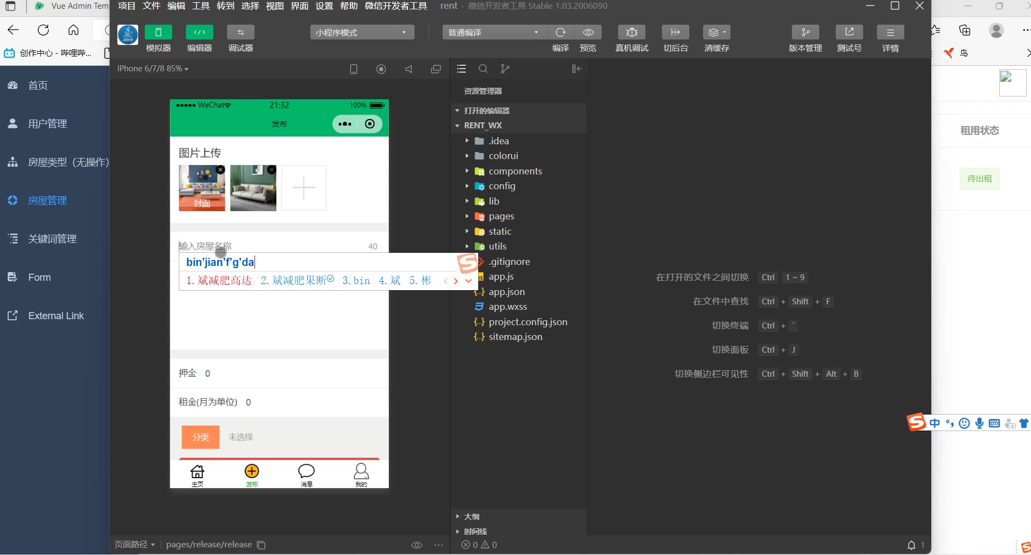Open the search icon in explorer panel
The image size is (1031, 555).
[483, 69]
